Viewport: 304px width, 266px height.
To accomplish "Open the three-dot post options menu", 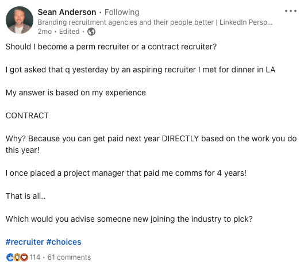I will [291, 11].
